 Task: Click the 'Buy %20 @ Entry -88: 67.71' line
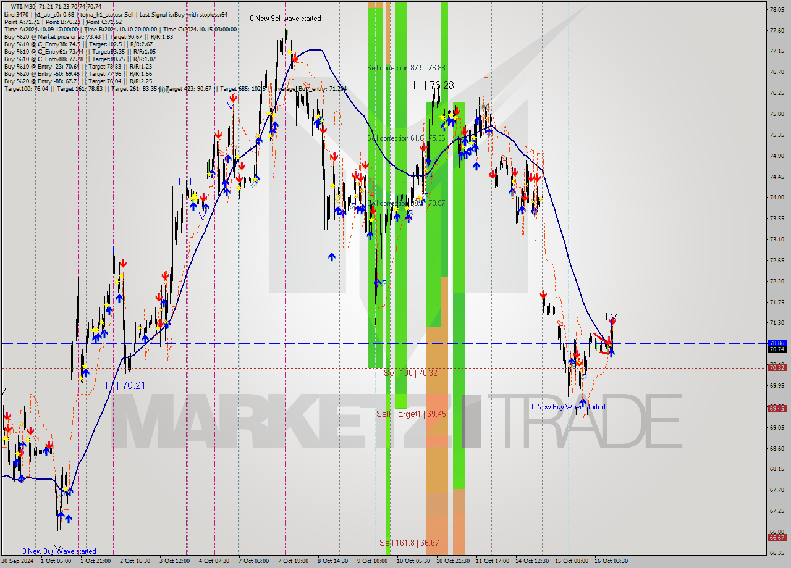pos(78,81)
